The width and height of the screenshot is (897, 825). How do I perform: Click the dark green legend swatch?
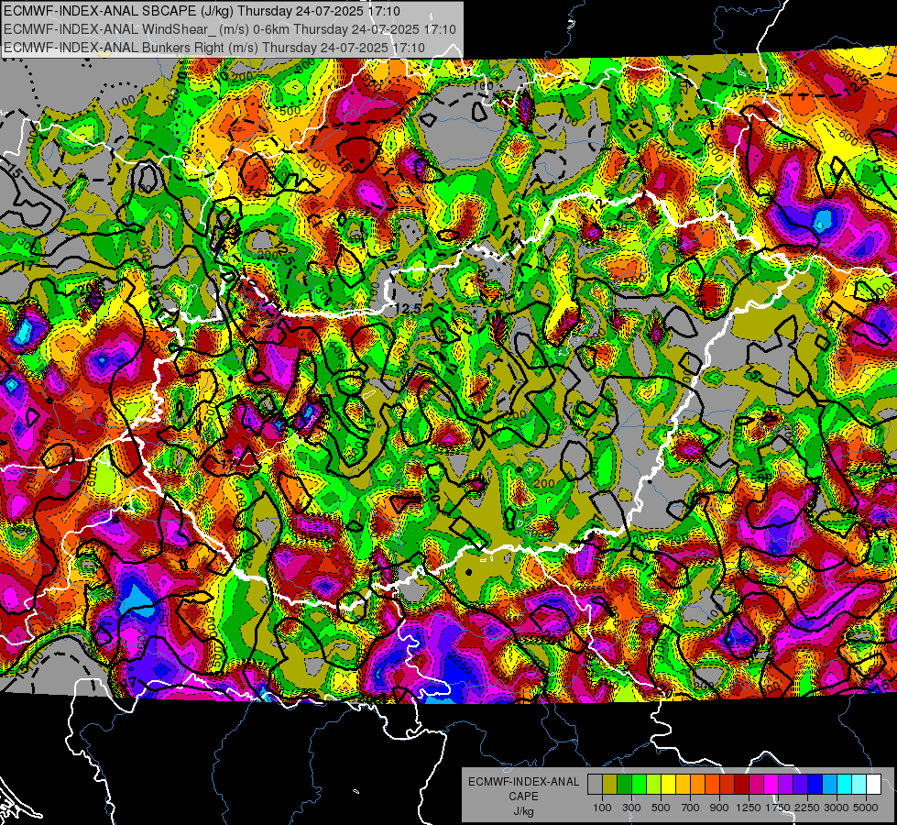click(x=625, y=785)
